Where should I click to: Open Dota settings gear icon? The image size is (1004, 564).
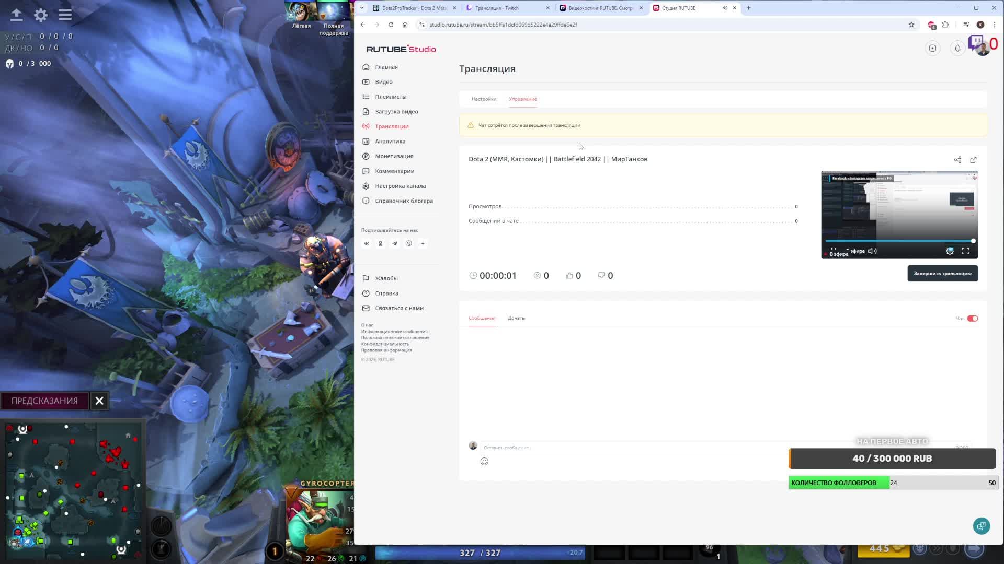pyautogui.click(x=41, y=15)
